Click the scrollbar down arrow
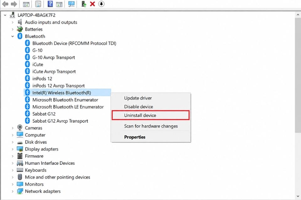This screenshot has height=200, width=301. point(298,196)
